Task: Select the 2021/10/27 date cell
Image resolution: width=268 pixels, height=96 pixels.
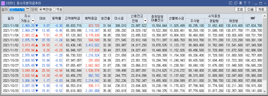Action: point(11,65)
